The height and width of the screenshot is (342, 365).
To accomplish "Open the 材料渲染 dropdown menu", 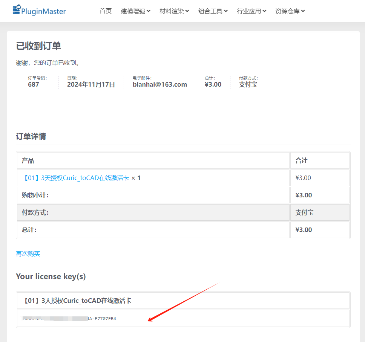I will pyautogui.click(x=174, y=11).
